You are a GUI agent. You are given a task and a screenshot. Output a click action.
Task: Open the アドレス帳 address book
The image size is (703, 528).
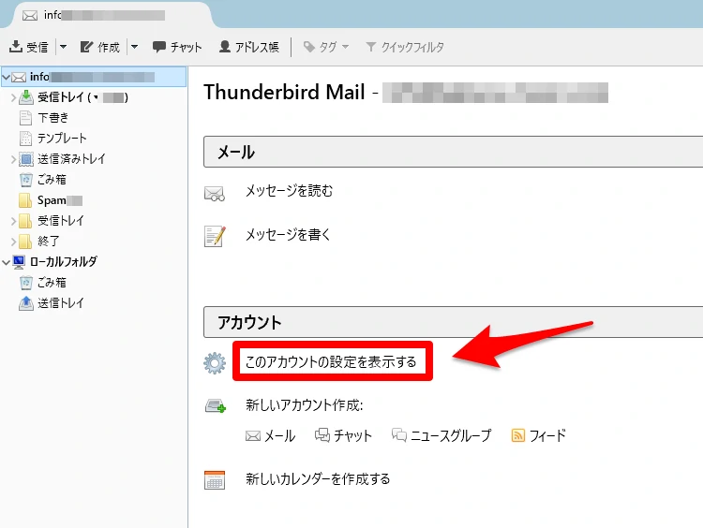coord(248,47)
